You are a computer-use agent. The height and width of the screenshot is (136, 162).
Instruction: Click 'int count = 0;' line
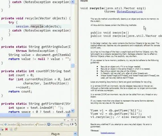pos(21,75)
